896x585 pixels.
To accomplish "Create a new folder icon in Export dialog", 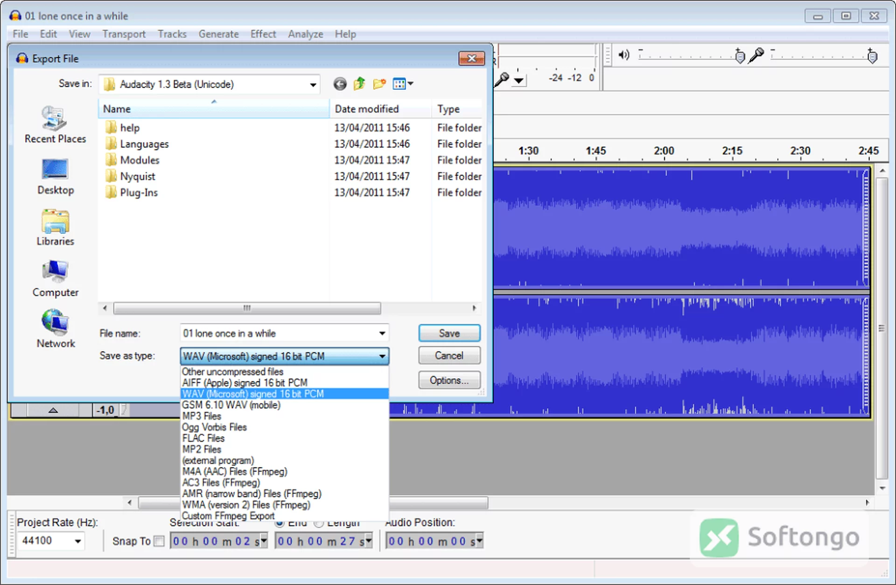I will [379, 84].
